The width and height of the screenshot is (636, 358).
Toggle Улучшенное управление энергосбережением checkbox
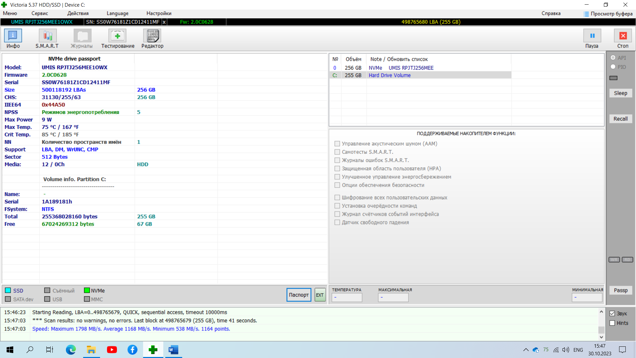tap(337, 177)
